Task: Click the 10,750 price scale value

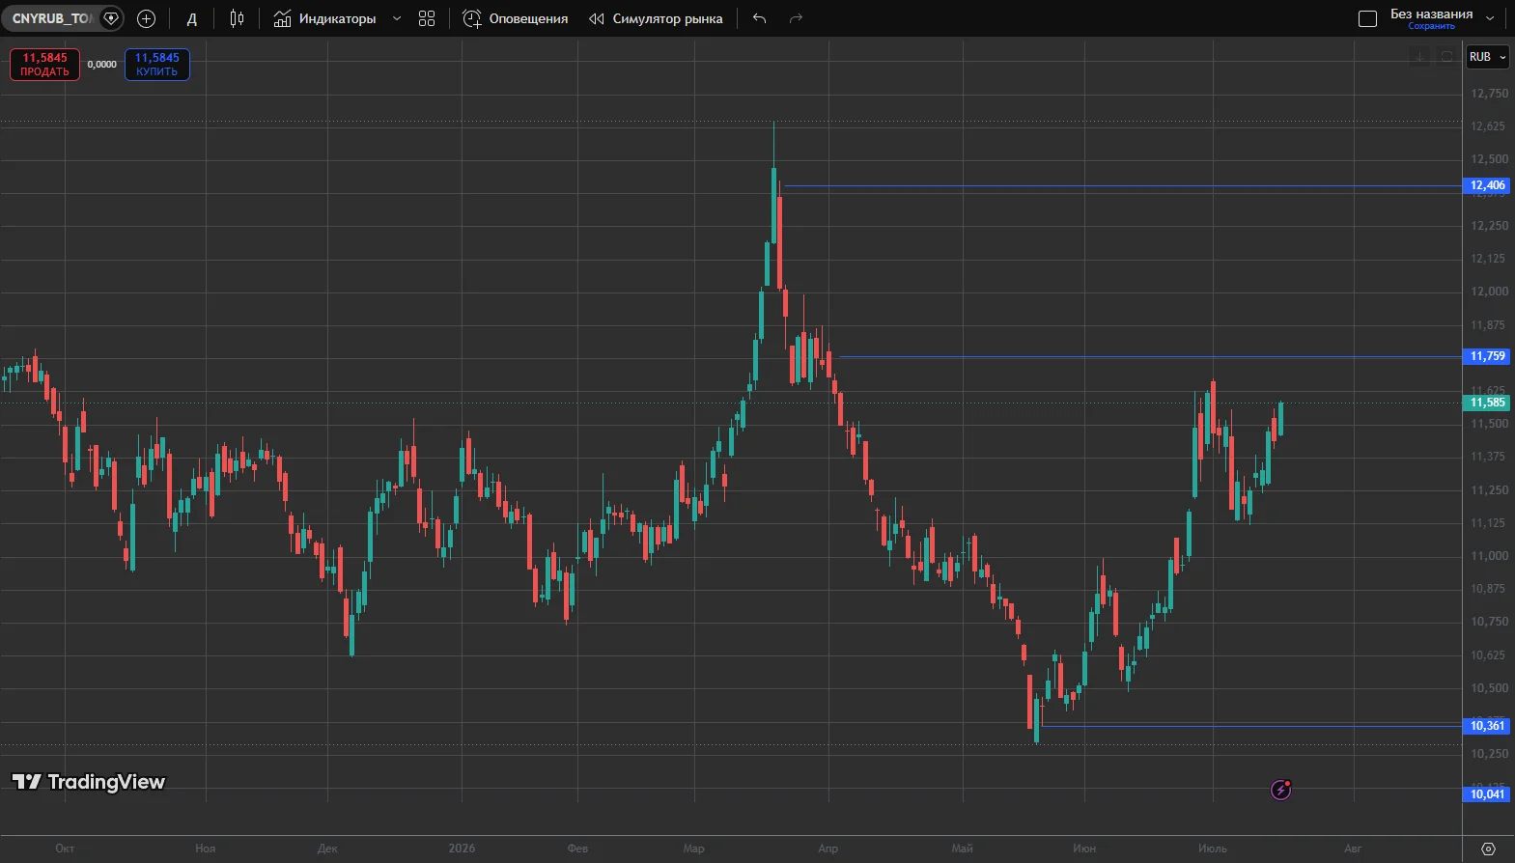Action: pos(1489,622)
